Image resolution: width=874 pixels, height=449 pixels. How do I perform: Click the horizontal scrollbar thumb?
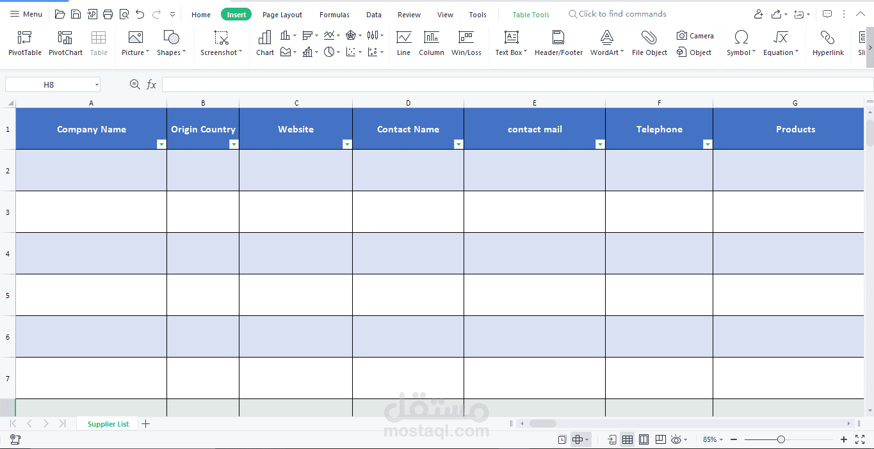542,423
